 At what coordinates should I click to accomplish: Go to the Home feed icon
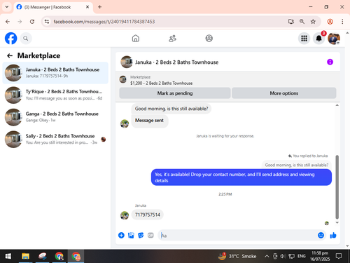pos(136,39)
